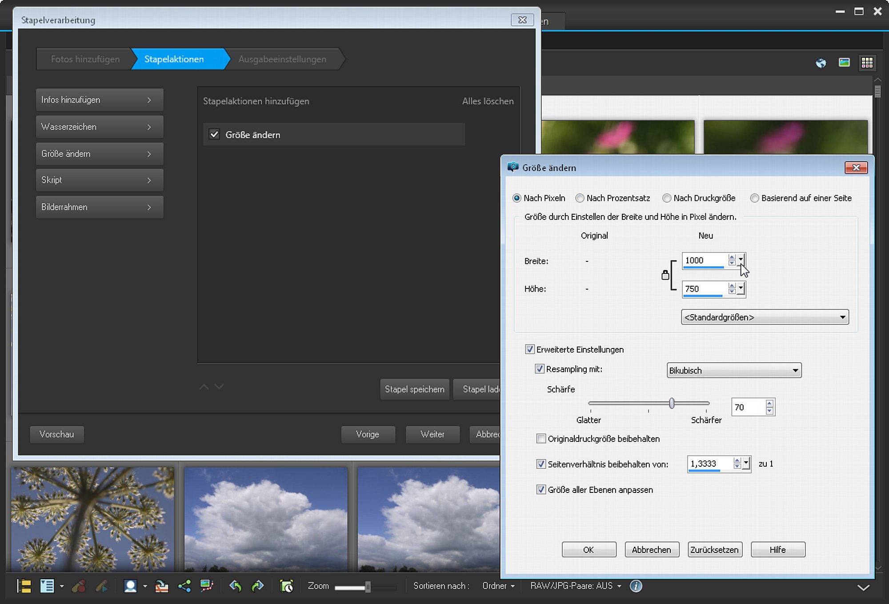Viewport: 889px width, 604px height.
Task: Open the Standardgrößen dropdown
Action: 765,317
